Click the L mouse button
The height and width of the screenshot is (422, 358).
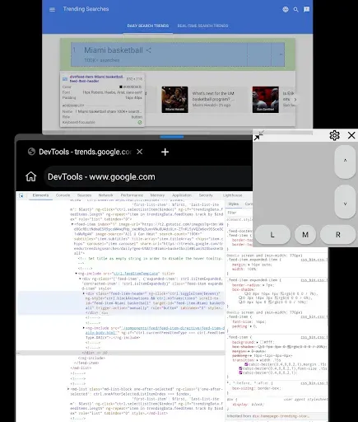tap(272, 235)
